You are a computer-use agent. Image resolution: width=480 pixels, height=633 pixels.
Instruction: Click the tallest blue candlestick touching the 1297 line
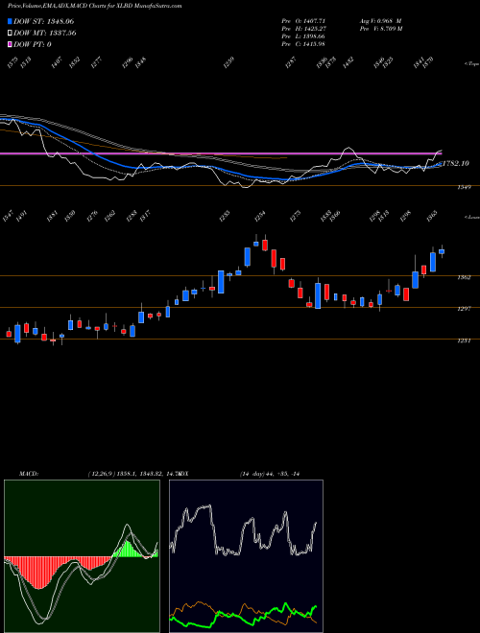tap(318, 296)
